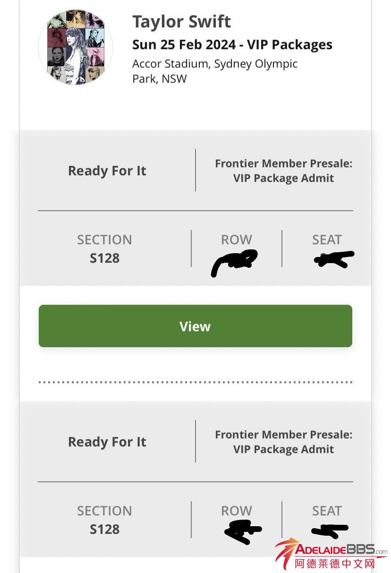Click the SEAT heading on the first ticket
The width and height of the screenshot is (391, 573).
click(327, 239)
